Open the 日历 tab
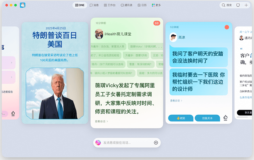 pos(142,5)
